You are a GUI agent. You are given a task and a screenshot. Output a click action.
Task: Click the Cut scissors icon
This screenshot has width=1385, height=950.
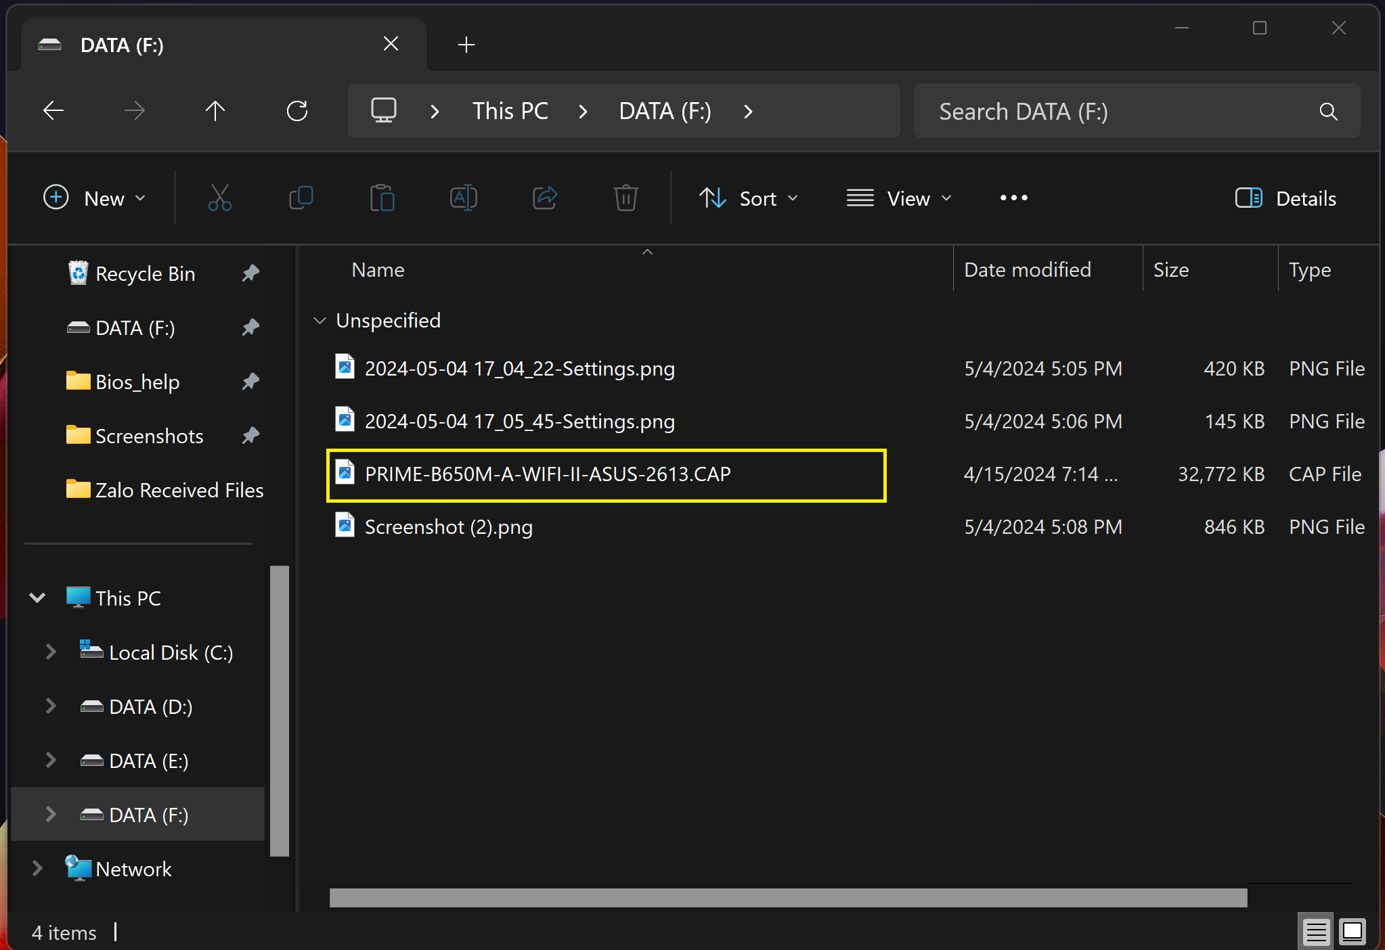(x=219, y=198)
